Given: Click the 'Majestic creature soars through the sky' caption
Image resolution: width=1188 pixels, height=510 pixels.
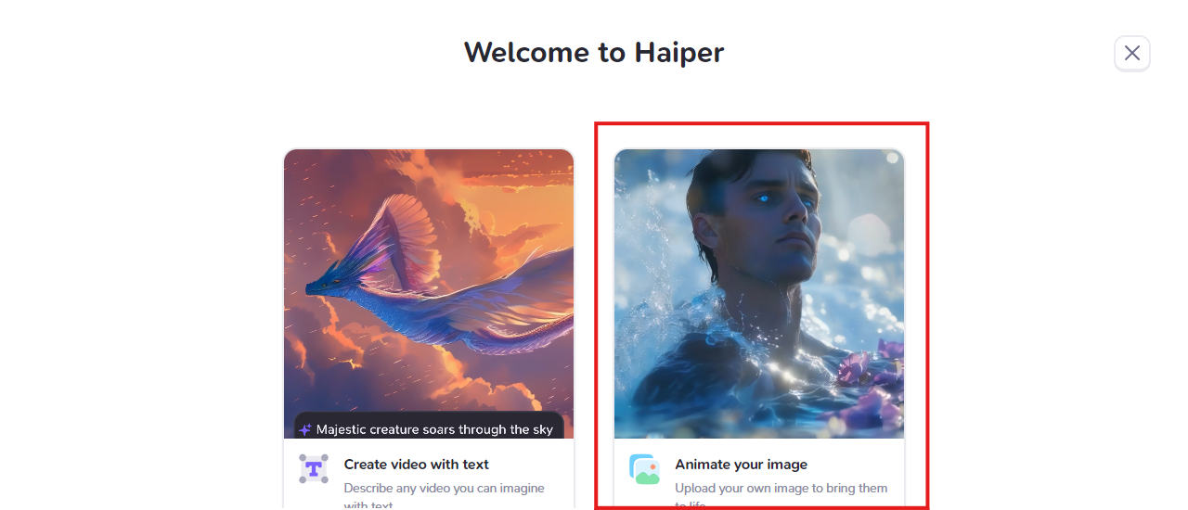Looking at the screenshot, I should pyautogui.click(x=434, y=429).
